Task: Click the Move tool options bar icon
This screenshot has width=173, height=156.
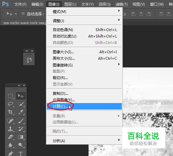Action: pos(10,14)
